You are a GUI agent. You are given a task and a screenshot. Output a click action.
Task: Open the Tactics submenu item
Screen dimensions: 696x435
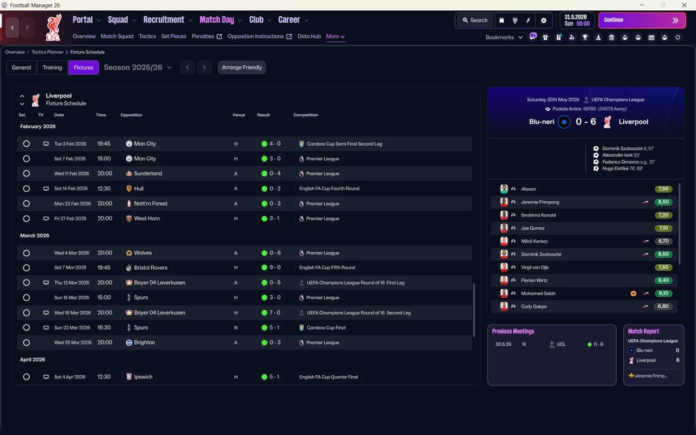[147, 36]
